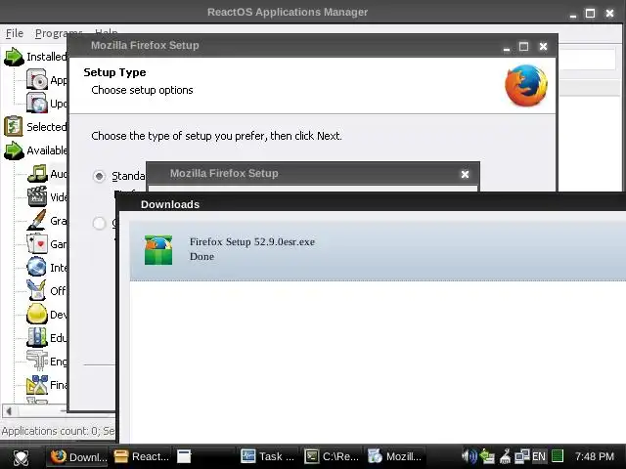Select the second setup type radio button

(x=99, y=223)
